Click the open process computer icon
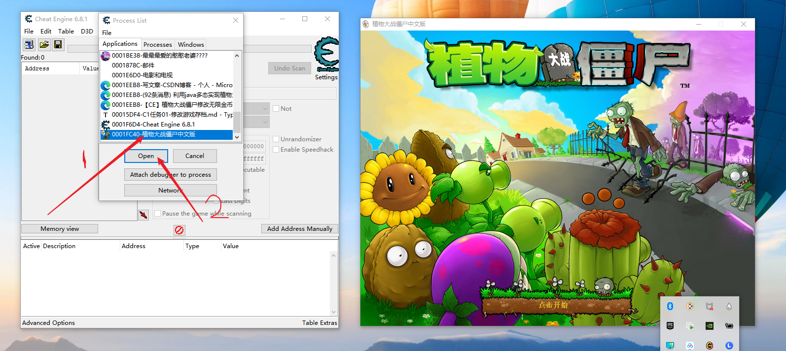The height and width of the screenshot is (351, 786). [29, 45]
